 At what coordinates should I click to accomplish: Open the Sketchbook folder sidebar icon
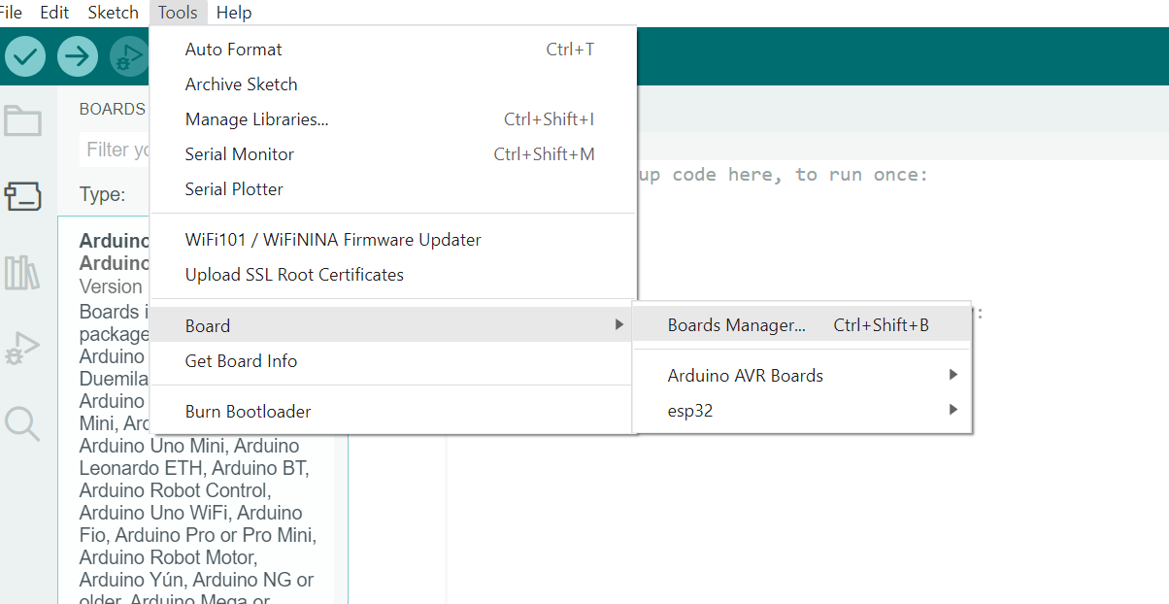pyautogui.click(x=23, y=120)
